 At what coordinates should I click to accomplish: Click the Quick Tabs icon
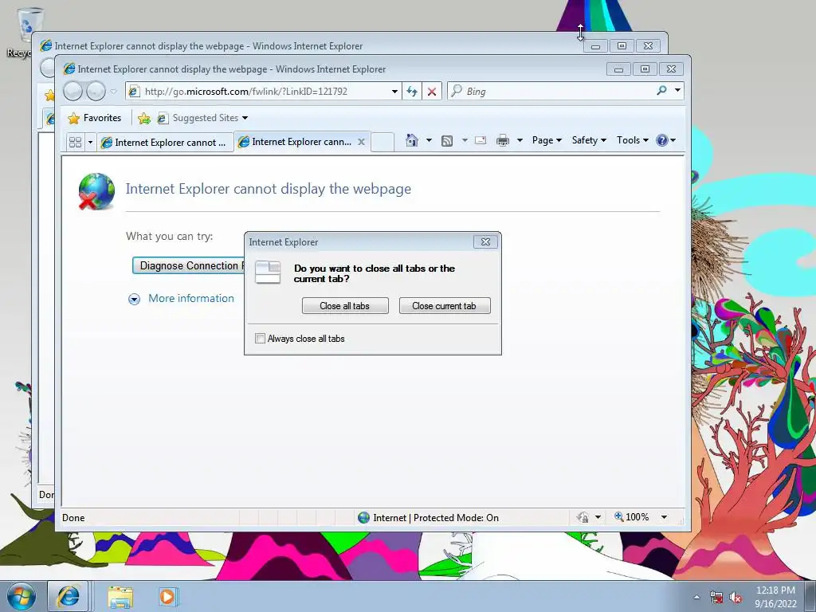pos(76,142)
